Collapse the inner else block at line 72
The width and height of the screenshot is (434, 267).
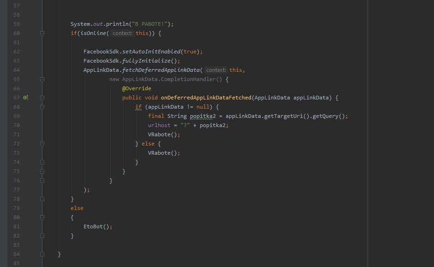click(42, 144)
